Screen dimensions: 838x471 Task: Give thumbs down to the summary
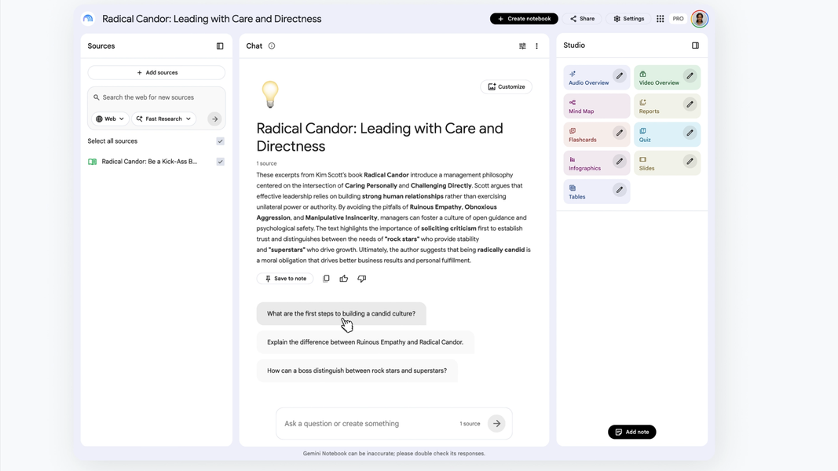click(x=362, y=278)
